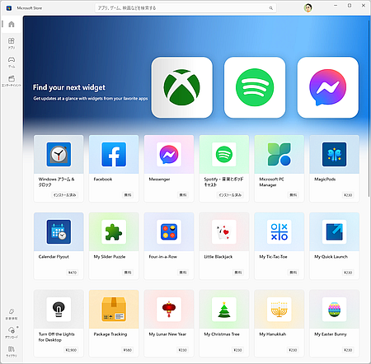Click 'Get updates at a glance' banner subtitle

tap(91, 98)
